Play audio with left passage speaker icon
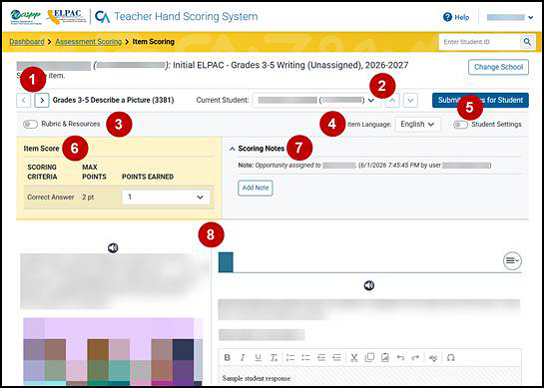Viewport: 544px width, 388px height. pos(113,247)
